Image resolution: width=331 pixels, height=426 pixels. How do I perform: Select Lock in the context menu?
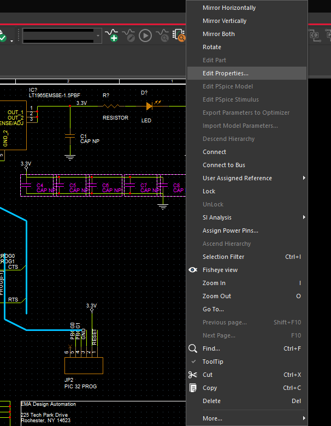click(247, 191)
